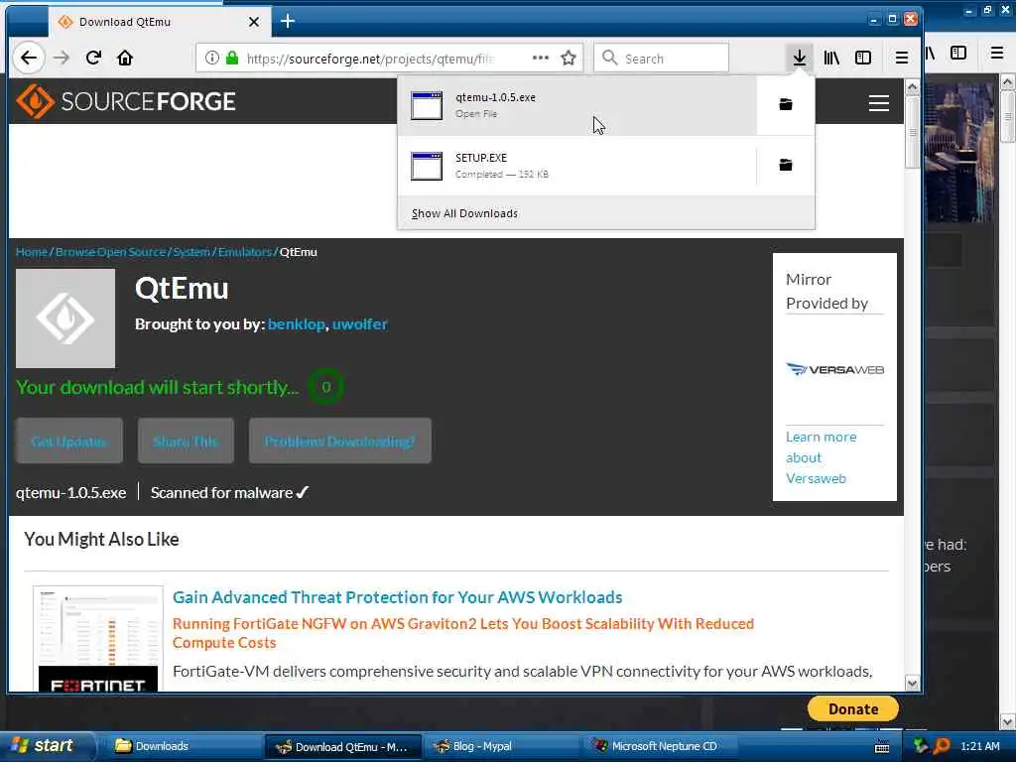The width and height of the screenshot is (1016, 762).
Task: Open containing folder for qtemu-1.0.5.exe
Action: 786,104
